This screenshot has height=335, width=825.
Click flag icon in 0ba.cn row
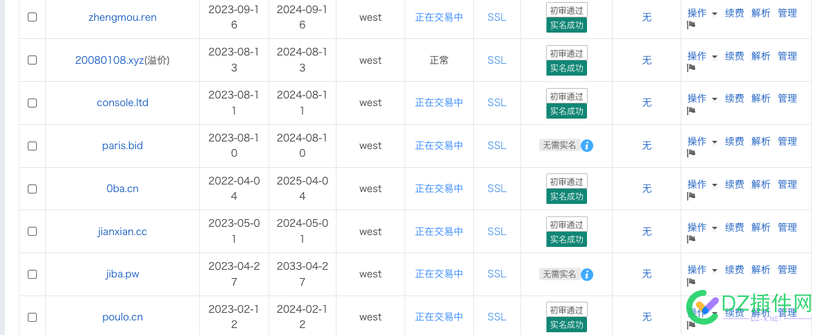tap(691, 196)
